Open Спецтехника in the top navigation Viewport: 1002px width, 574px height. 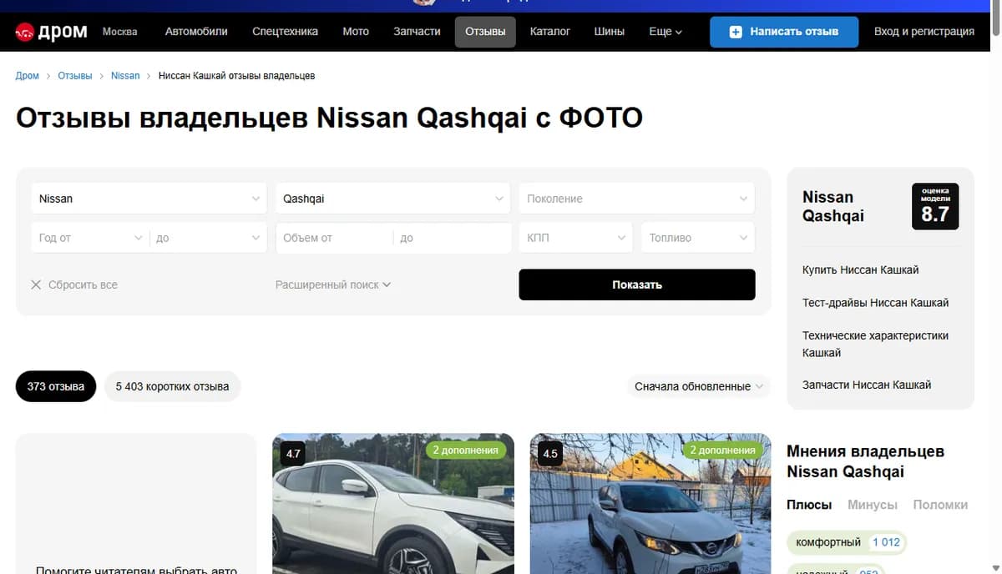286,32
